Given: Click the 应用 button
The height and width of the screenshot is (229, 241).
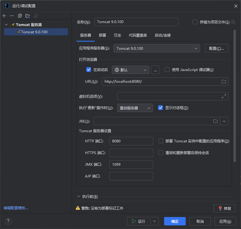Looking at the screenshot, I should (x=225, y=221).
